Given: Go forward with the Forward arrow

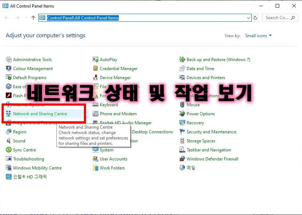Looking at the screenshot, I should tap(17, 18).
